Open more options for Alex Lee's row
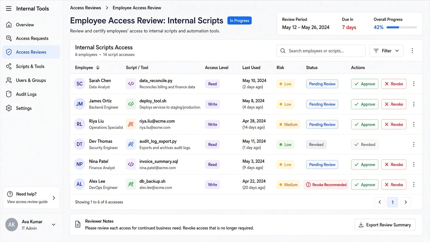The width and height of the screenshot is (430, 242). point(414,185)
